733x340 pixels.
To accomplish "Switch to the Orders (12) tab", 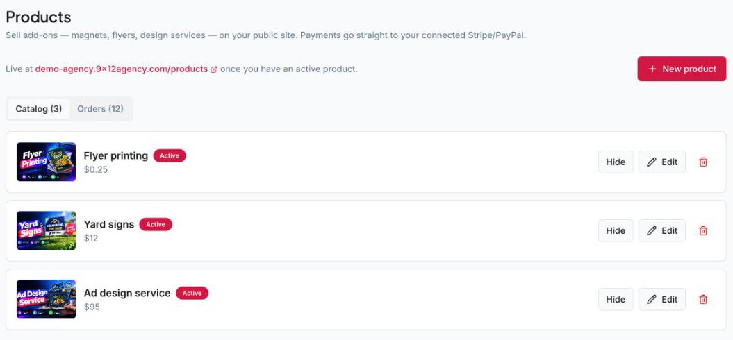I will [100, 109].
